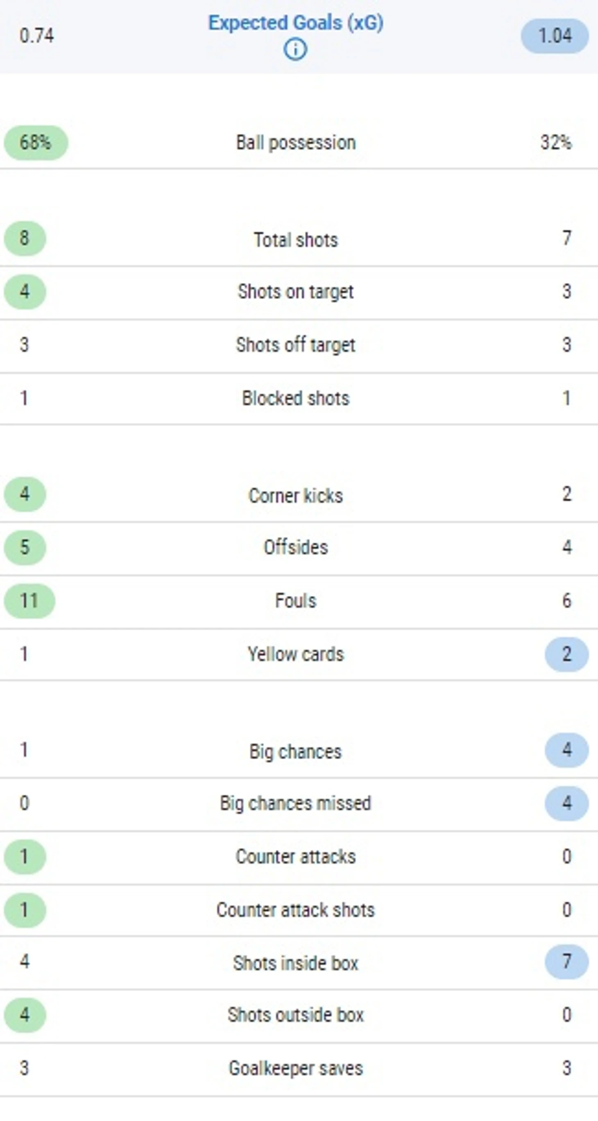Select the Counter attacks label
The height and width of the screenshot is (1121, 598).
coord(296,856)
